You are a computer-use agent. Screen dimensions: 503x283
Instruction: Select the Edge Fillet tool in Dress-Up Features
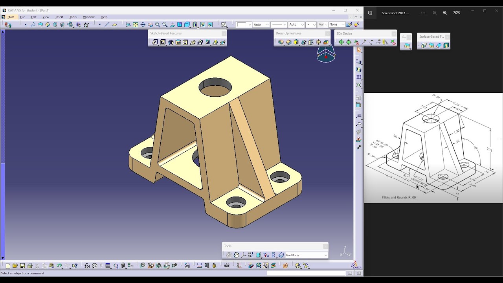click(281, 42)
